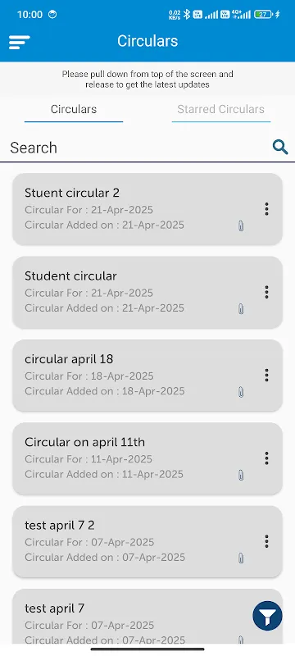
Task: Open the hamburger navigation menu
Action: pyautogui.click(x=19, y=43)
